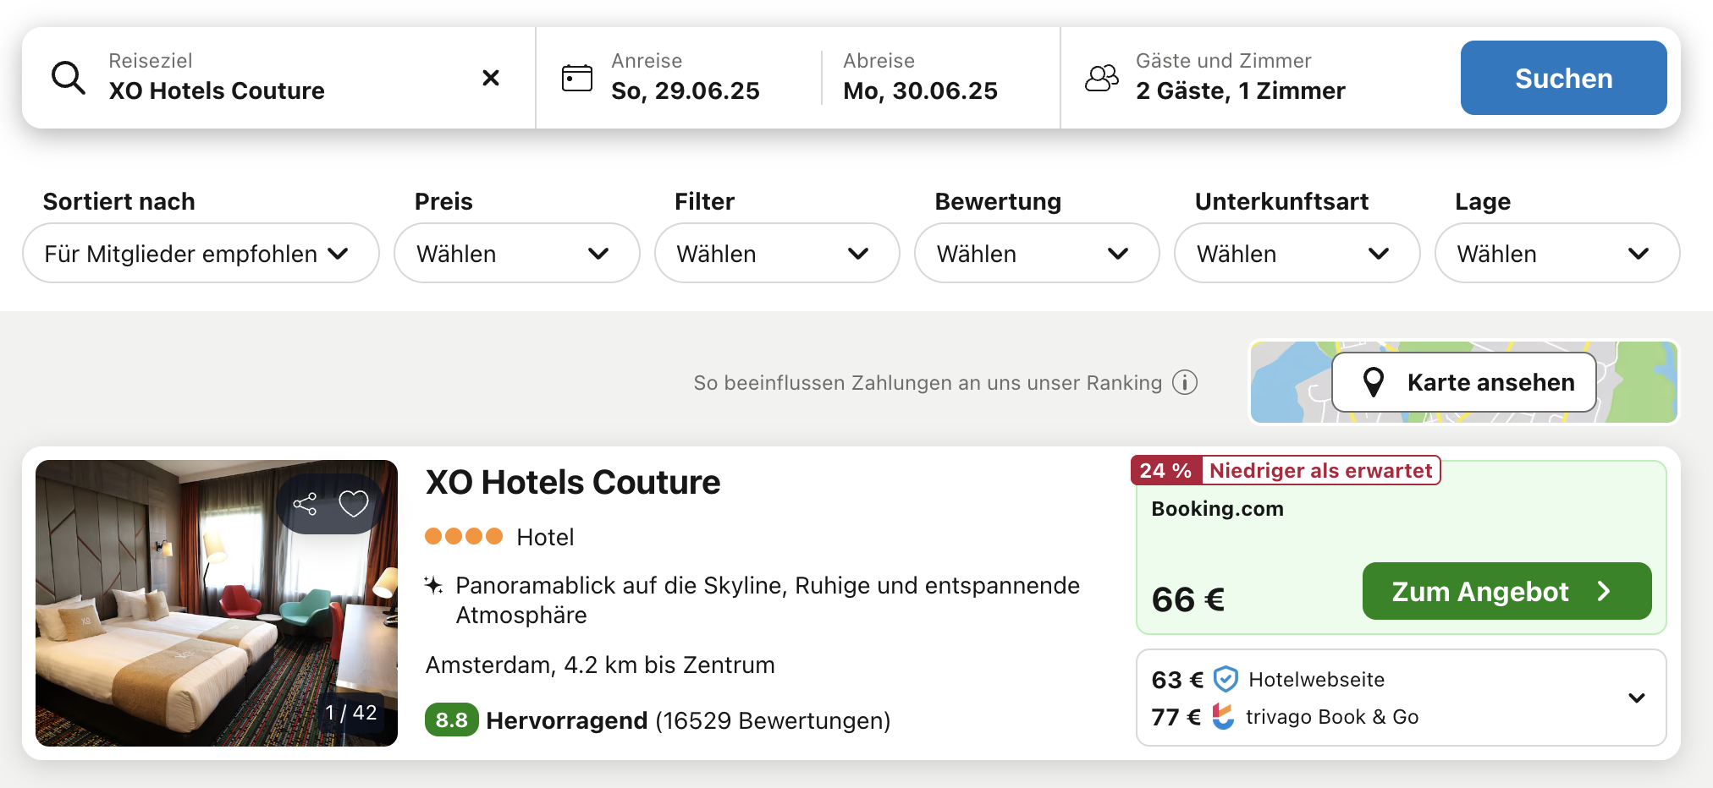Click the calendar icon beside Anreise
This screenshot has width=1713, height=788.
point(577,78)
